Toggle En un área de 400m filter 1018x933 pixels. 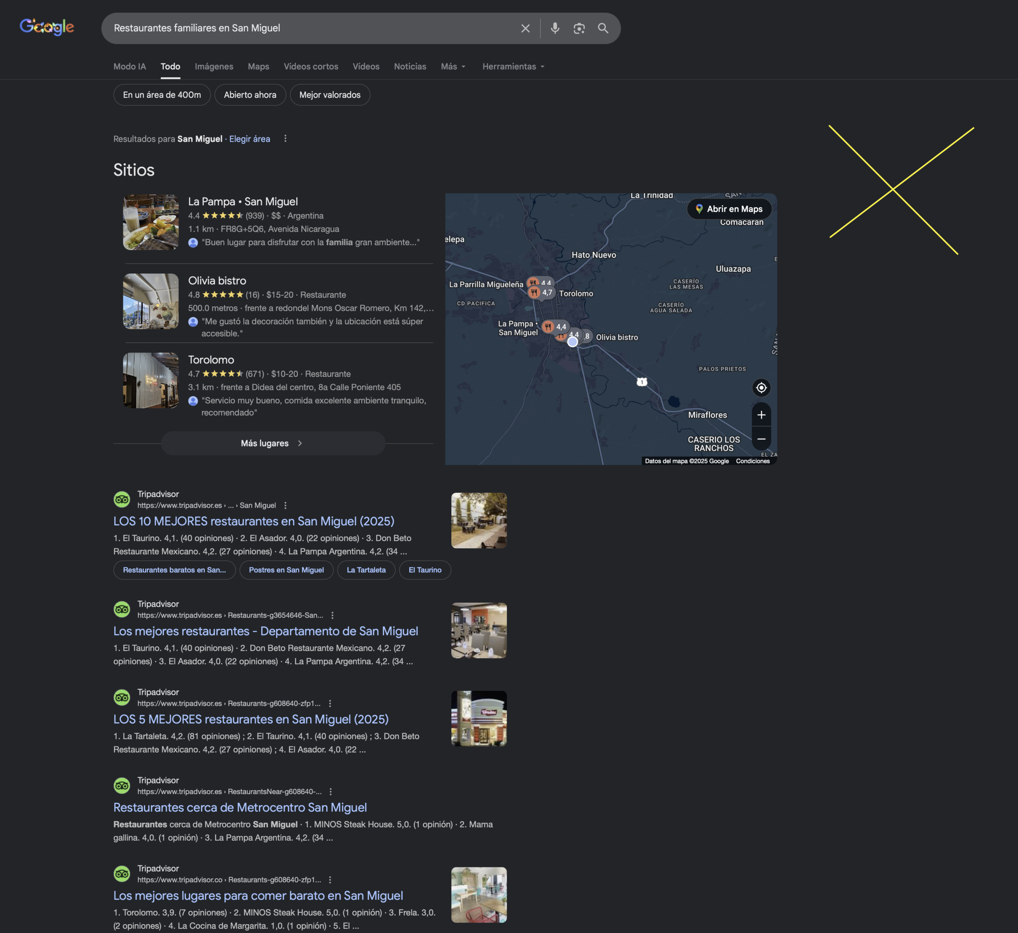coord(162,95)
